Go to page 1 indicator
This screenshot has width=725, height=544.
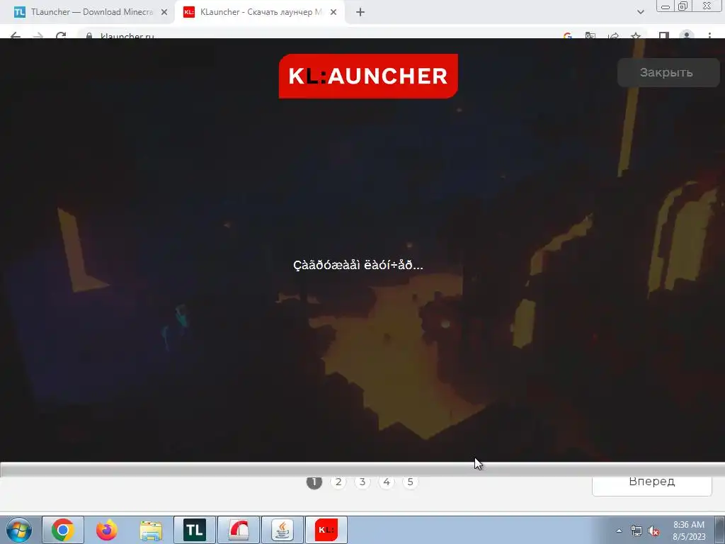[314, 482]
